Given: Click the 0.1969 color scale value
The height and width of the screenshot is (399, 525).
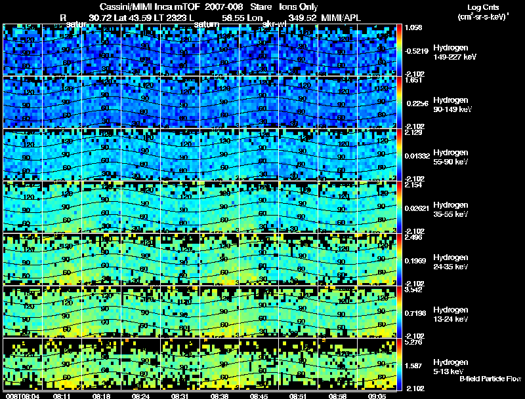Looking at the screenshot, I should coord(415,261).
